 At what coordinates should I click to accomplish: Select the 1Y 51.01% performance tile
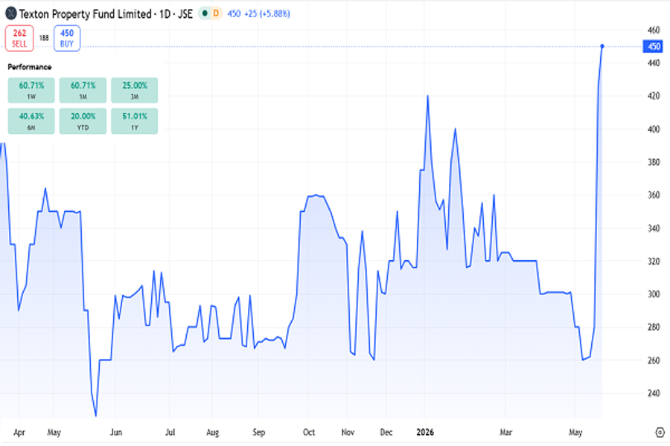coord(135,120)
